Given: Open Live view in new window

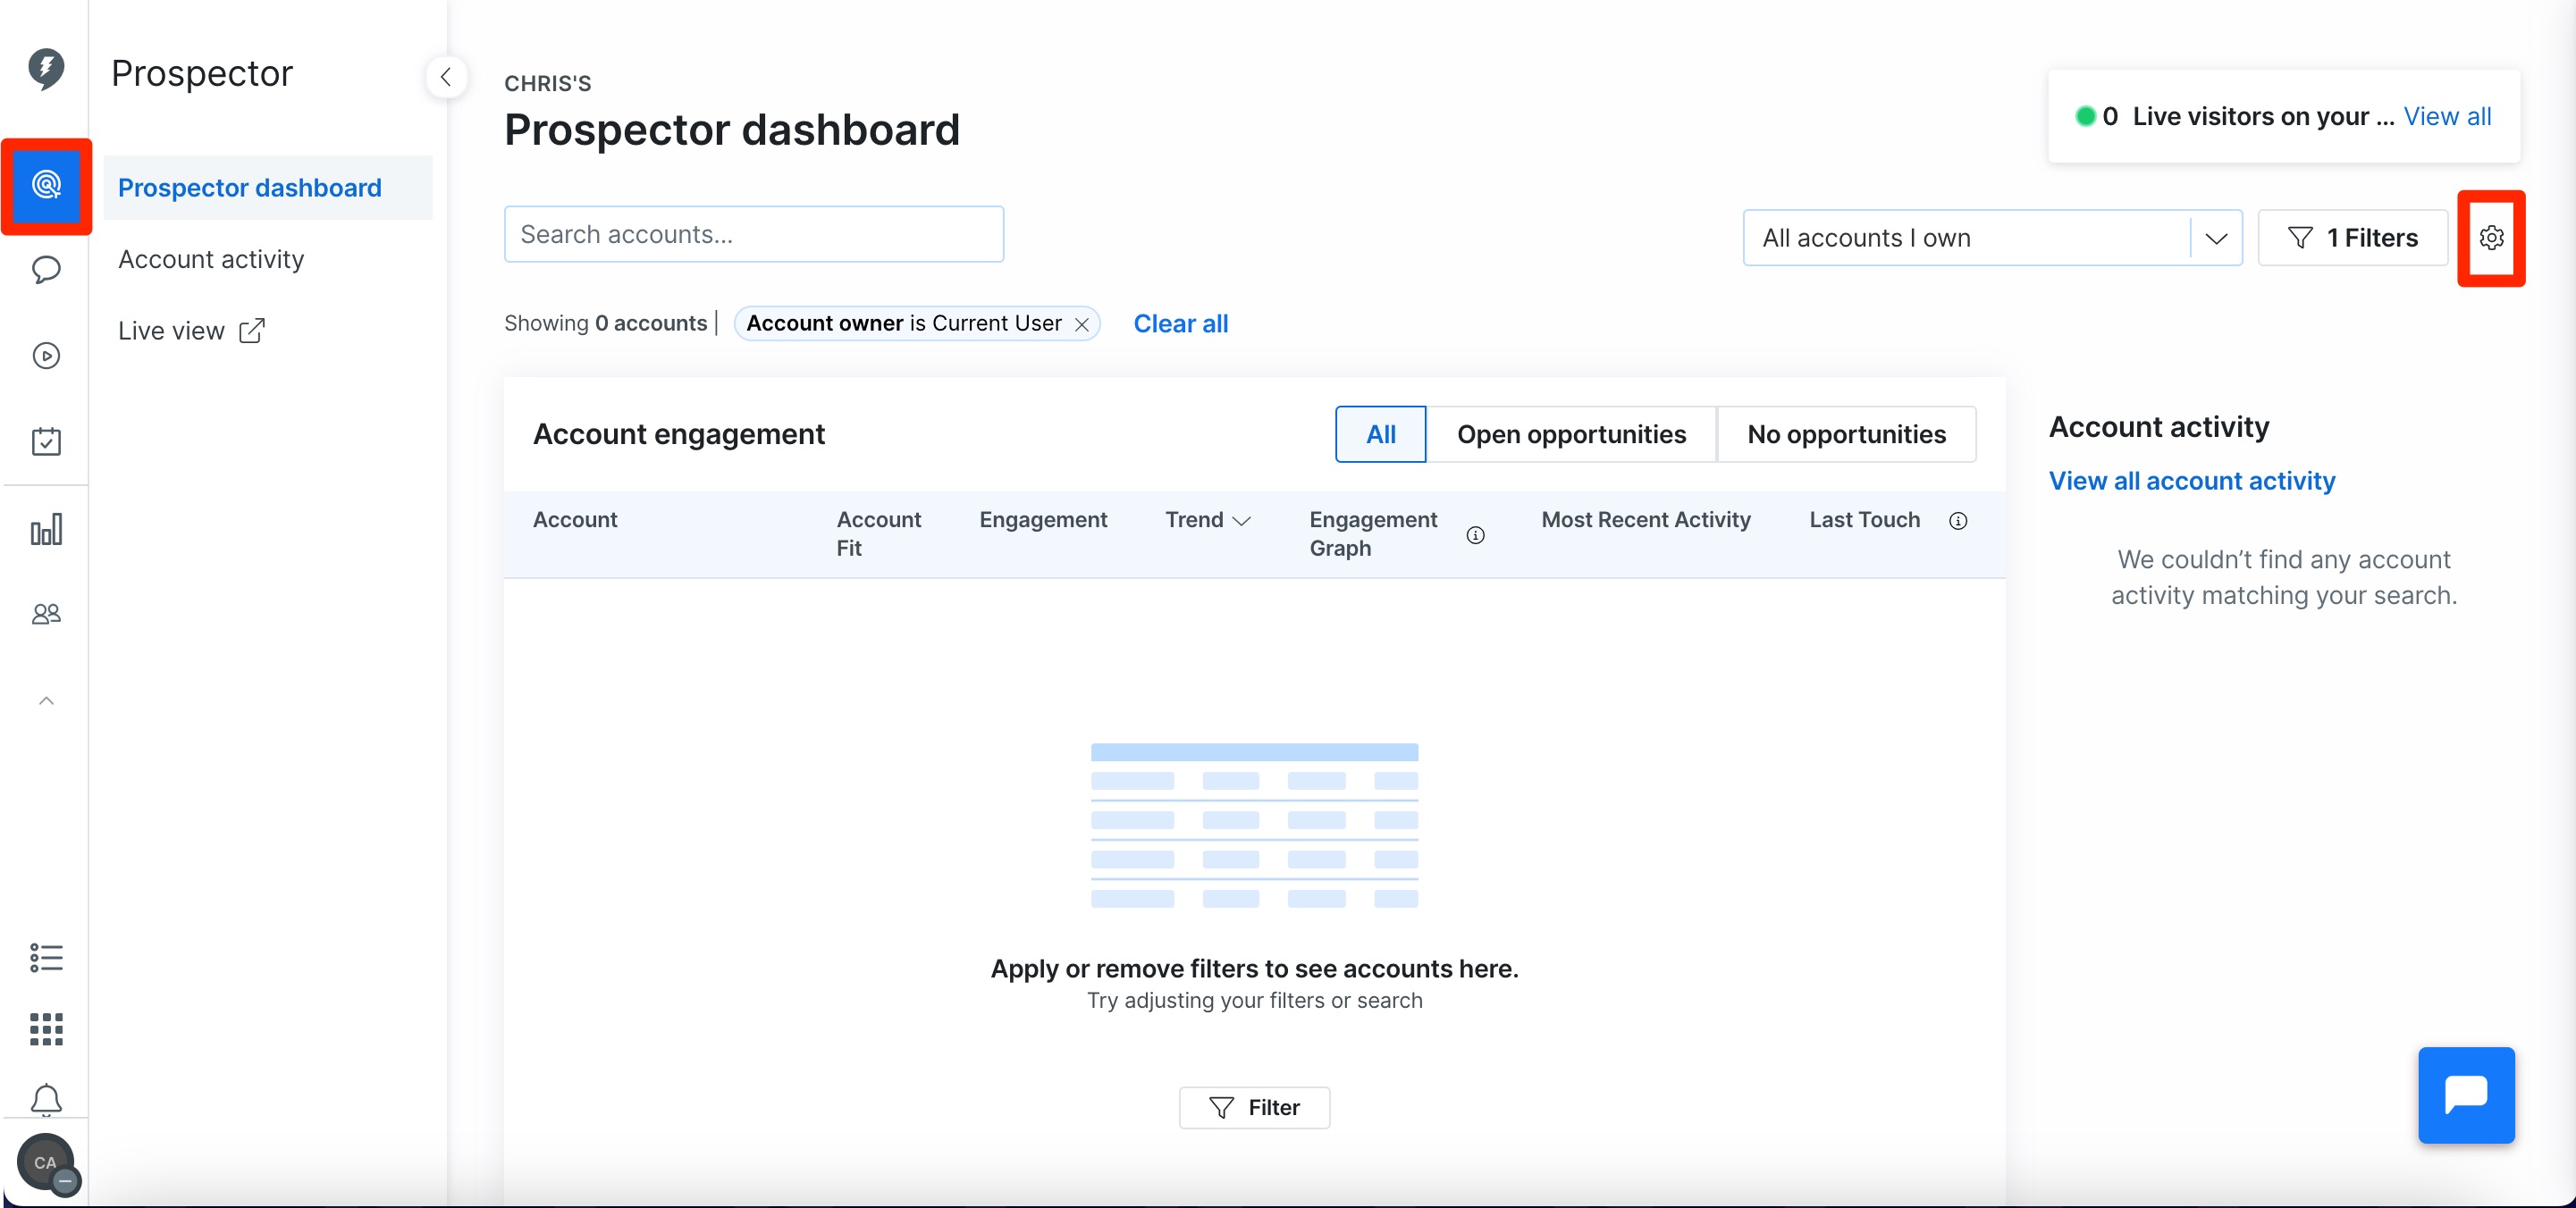Looking at the screenshot, I should tap(192, 331).
